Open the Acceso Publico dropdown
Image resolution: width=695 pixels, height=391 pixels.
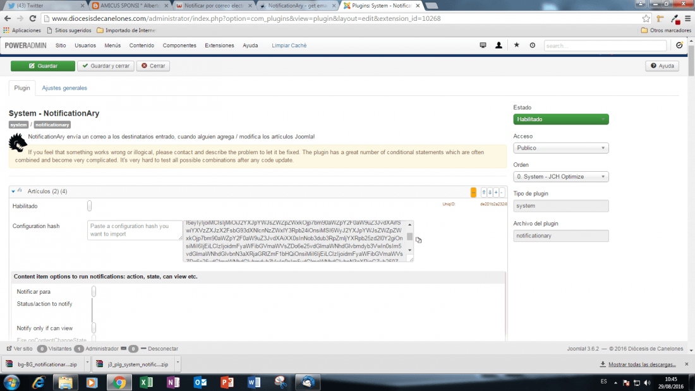tap(560, 148)
